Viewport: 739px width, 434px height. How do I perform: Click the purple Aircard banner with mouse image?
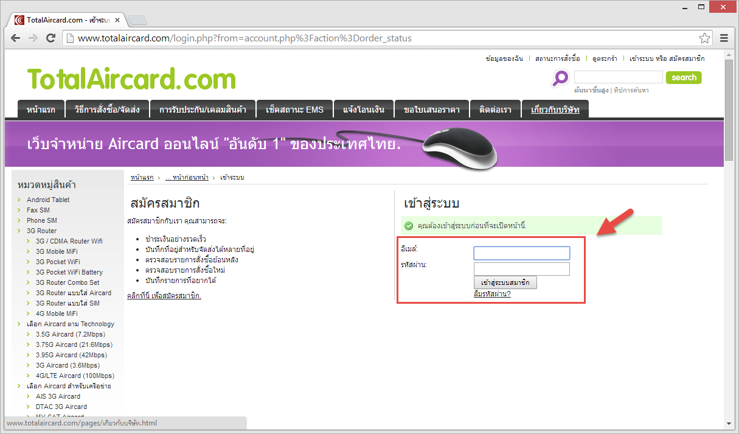(x=364, y=144)
